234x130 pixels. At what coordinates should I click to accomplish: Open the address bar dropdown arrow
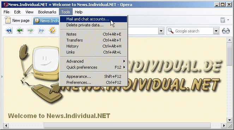click(x=161, y=31)
